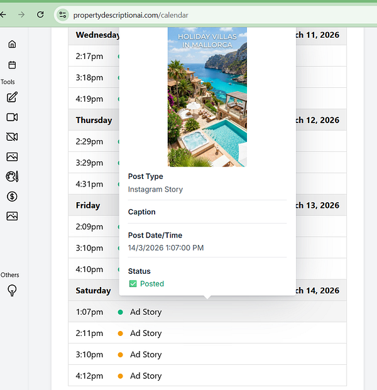
Task: Focus the address bar URL propertydescriptionai.com/calendar
Action: point(131,15)
